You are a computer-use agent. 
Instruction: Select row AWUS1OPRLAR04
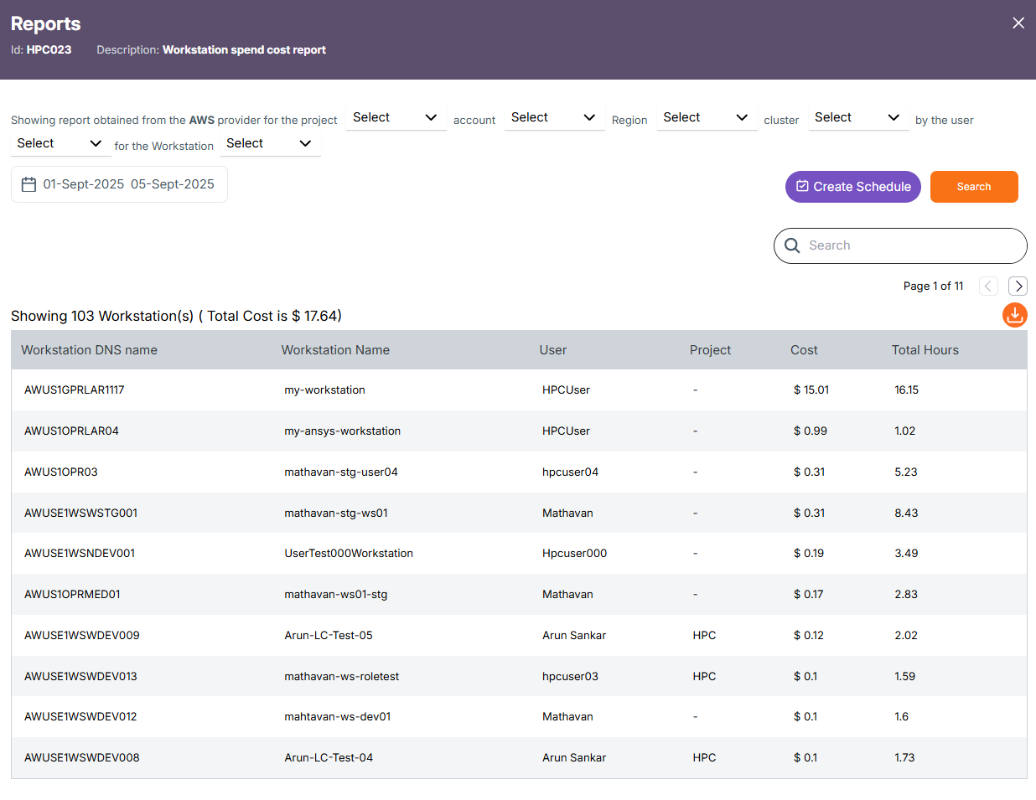pyautogui.click(x=519, y=431)
